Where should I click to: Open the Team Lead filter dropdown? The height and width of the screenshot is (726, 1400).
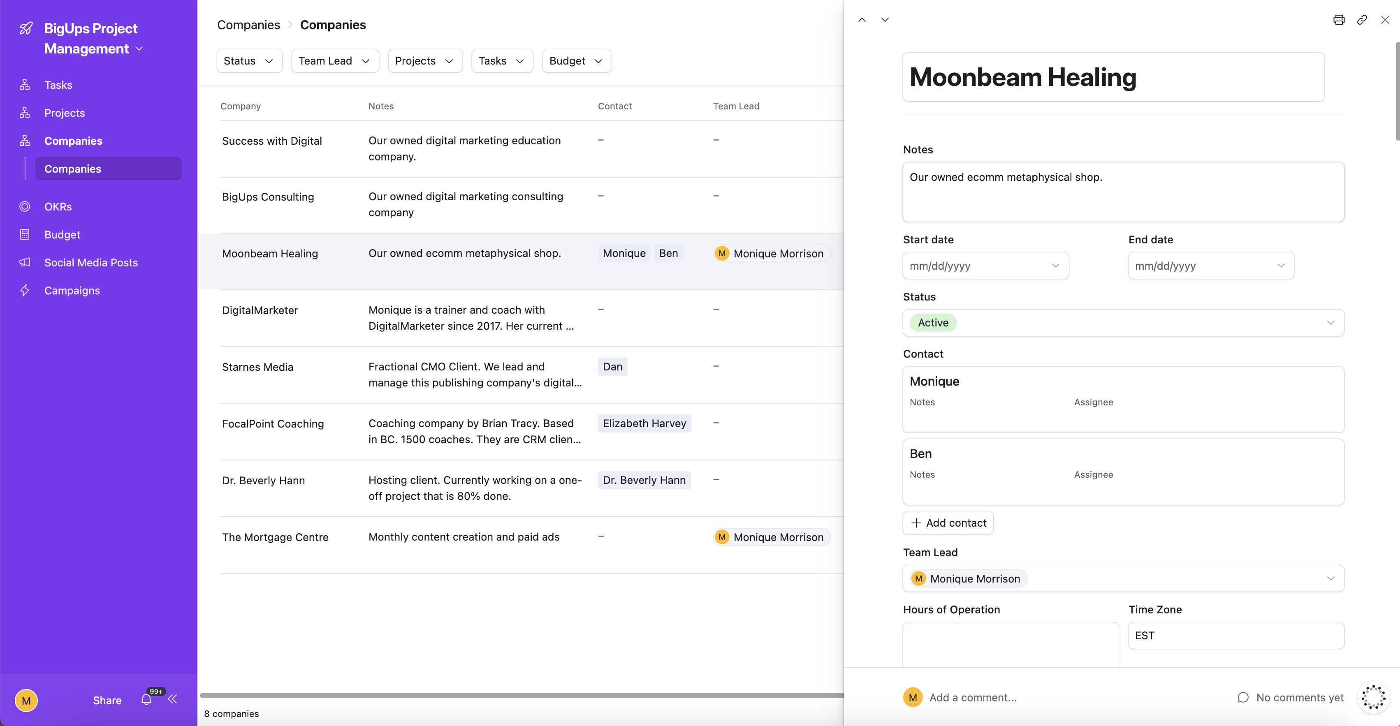tap(335, 61)
